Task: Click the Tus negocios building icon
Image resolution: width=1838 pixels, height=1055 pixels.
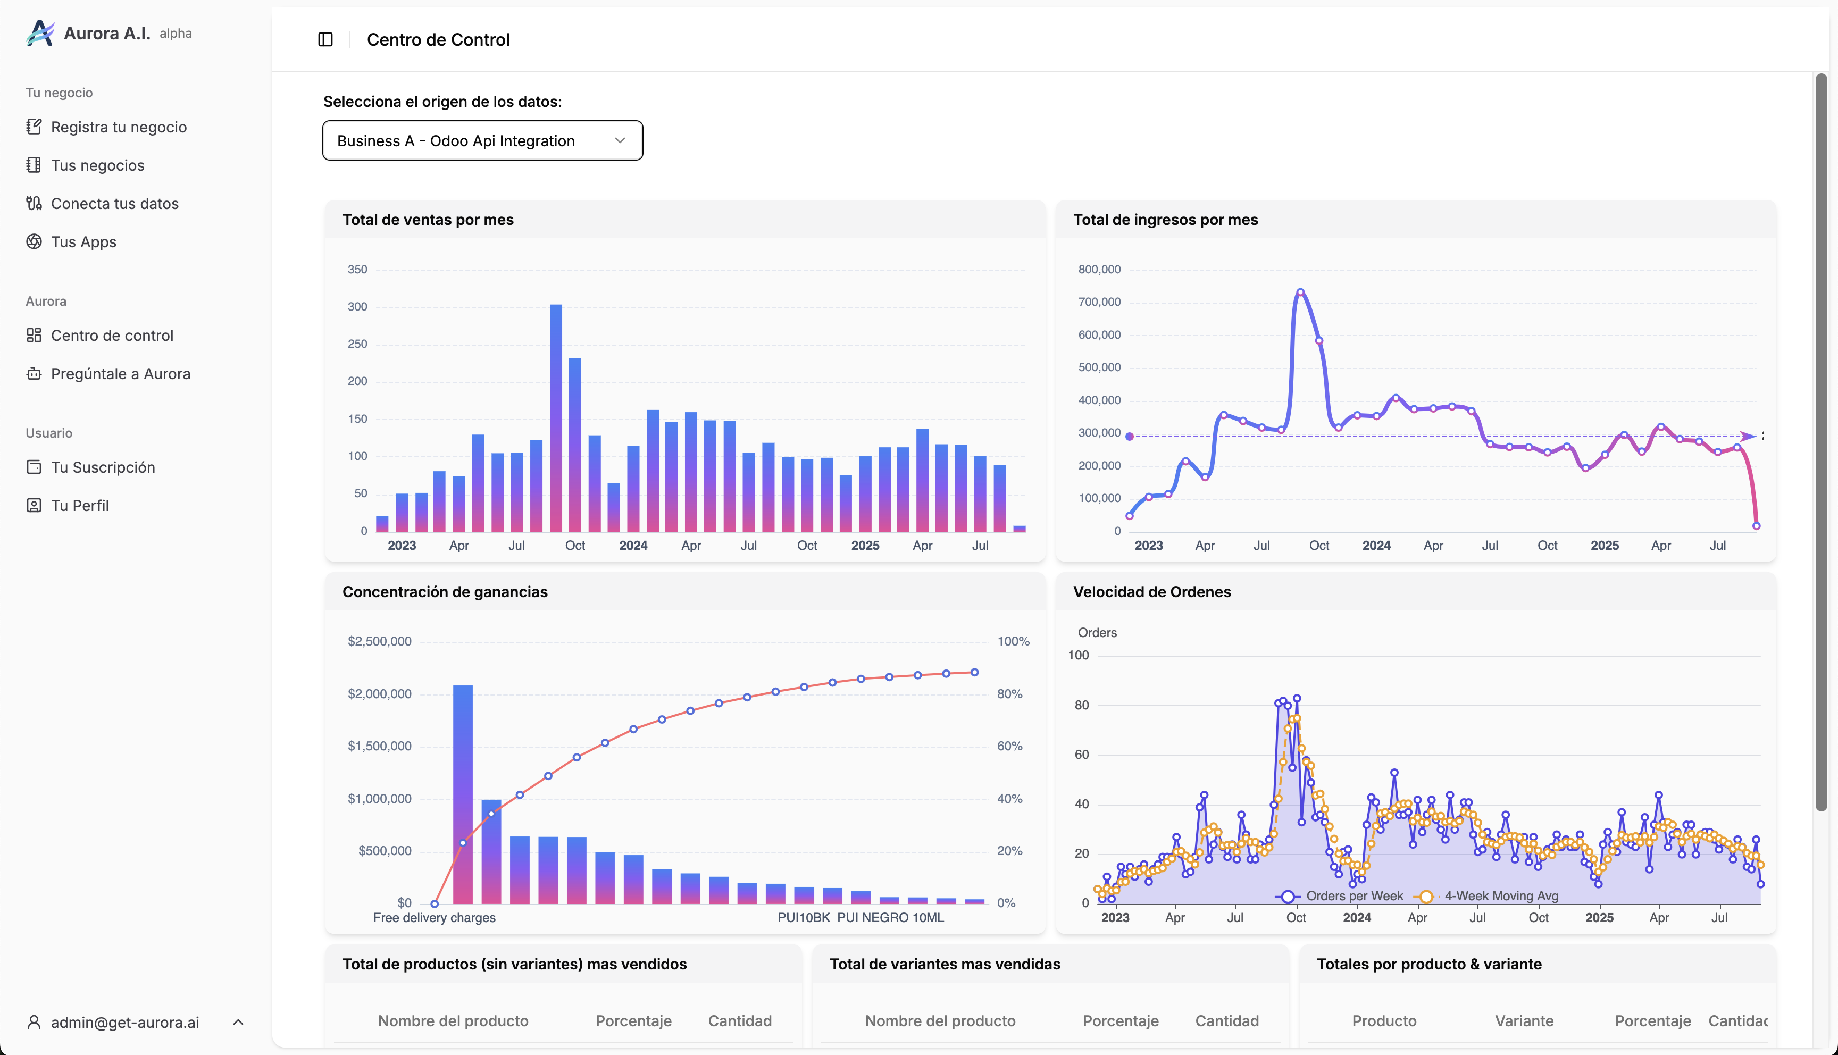Action: click(x=34, y=165)
